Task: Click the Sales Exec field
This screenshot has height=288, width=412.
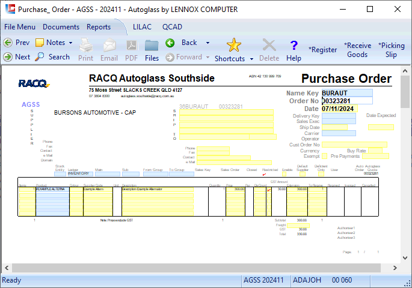Action: coord(339,121)
